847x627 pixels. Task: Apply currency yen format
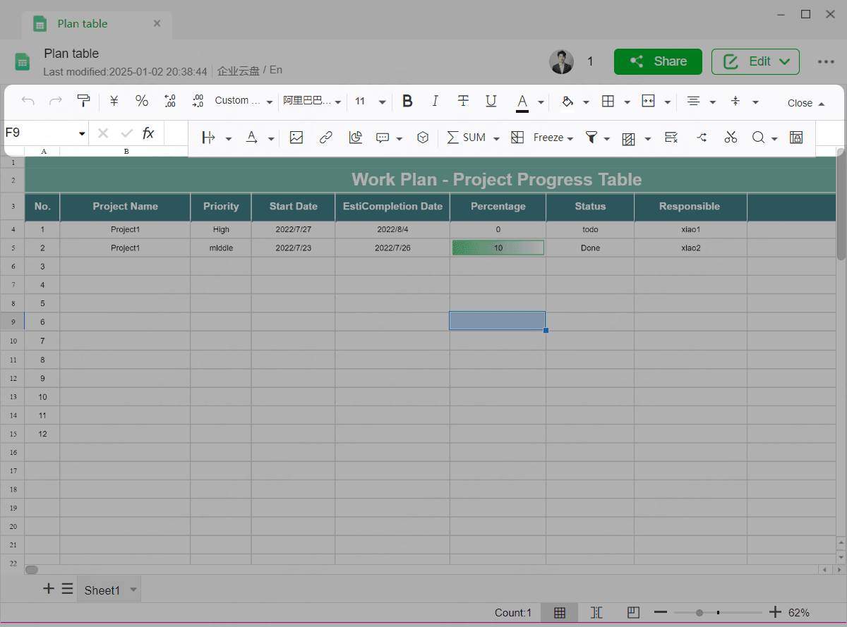coord(114,101)
